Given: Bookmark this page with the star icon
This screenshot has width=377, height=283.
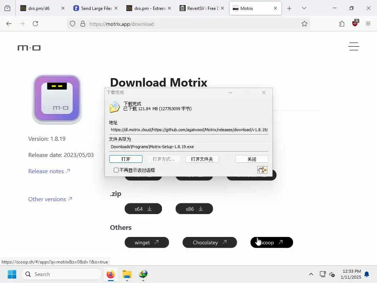Looking at the screenshot, I should pos(304,24).
